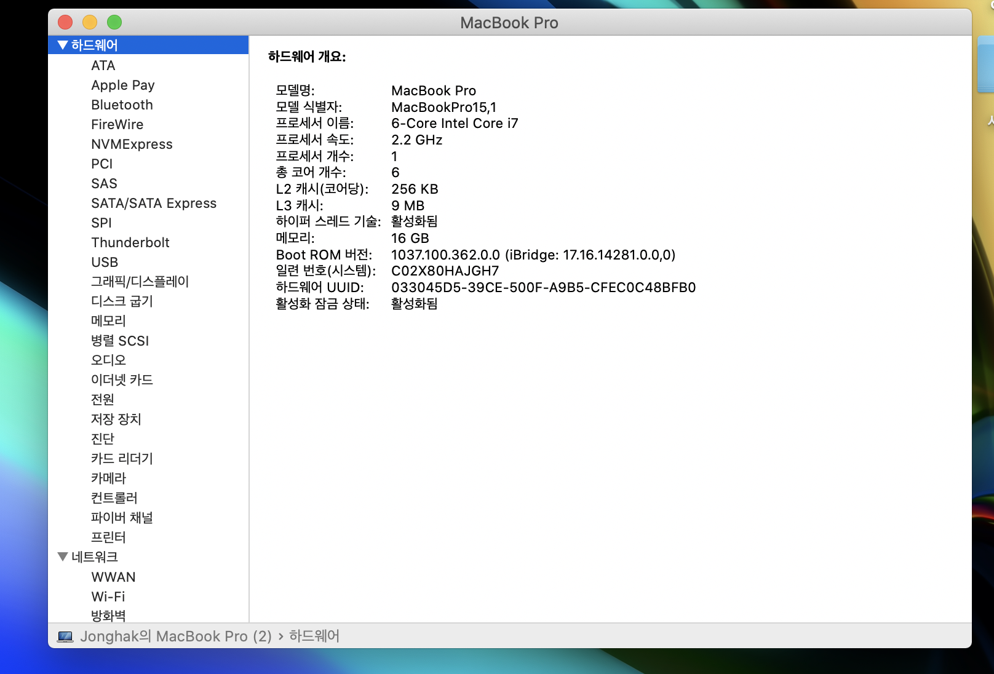Screen dimensions: 994x674
Task: Select 그래픽/디스플레이 in the sidebar
Action: tap(140, 282)
